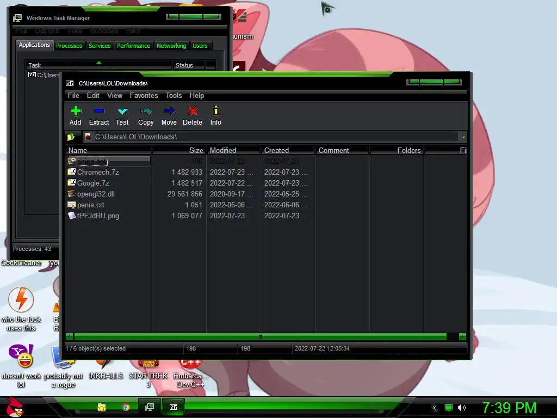Viewport: 557px width, 418px height.
Task: Click the Delete toolbar icon
Action: (193, 111)
